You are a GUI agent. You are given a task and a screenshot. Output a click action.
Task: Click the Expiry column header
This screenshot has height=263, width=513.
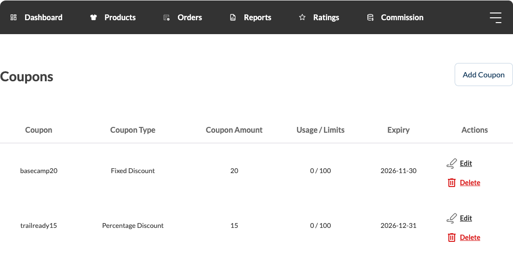pyautogui.click(x=398, y=130)
